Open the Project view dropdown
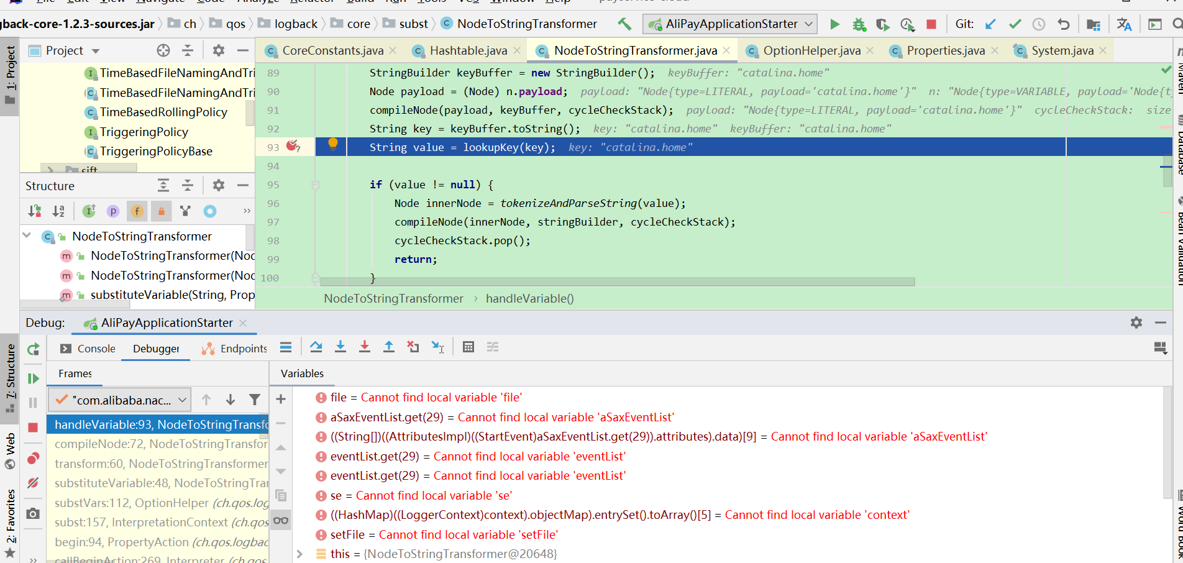The height and width of the screenshot is (563, 1183). tap(96, 51)
